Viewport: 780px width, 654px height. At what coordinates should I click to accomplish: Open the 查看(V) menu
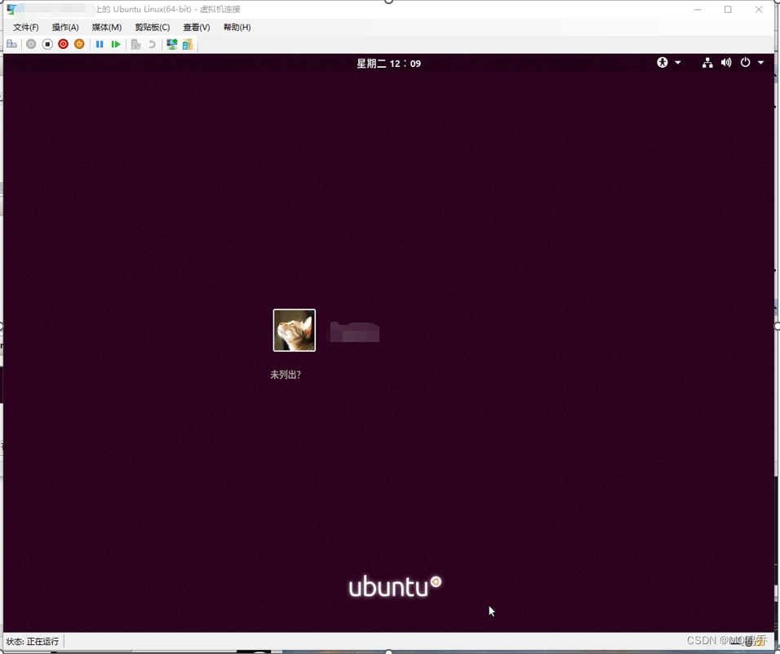pos(196,27)
